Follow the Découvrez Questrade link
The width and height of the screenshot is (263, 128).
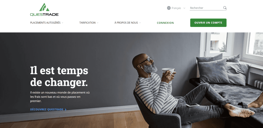[47, 109]
